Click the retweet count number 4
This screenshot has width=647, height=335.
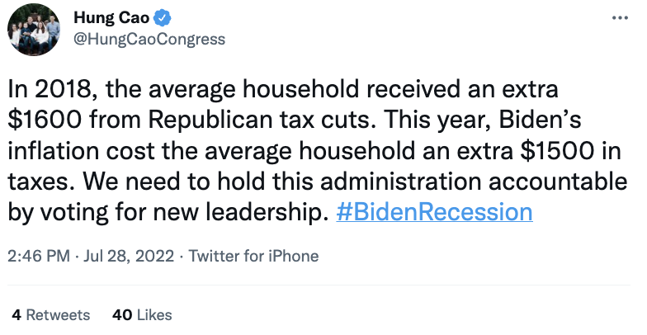click(x=17, y=315)
